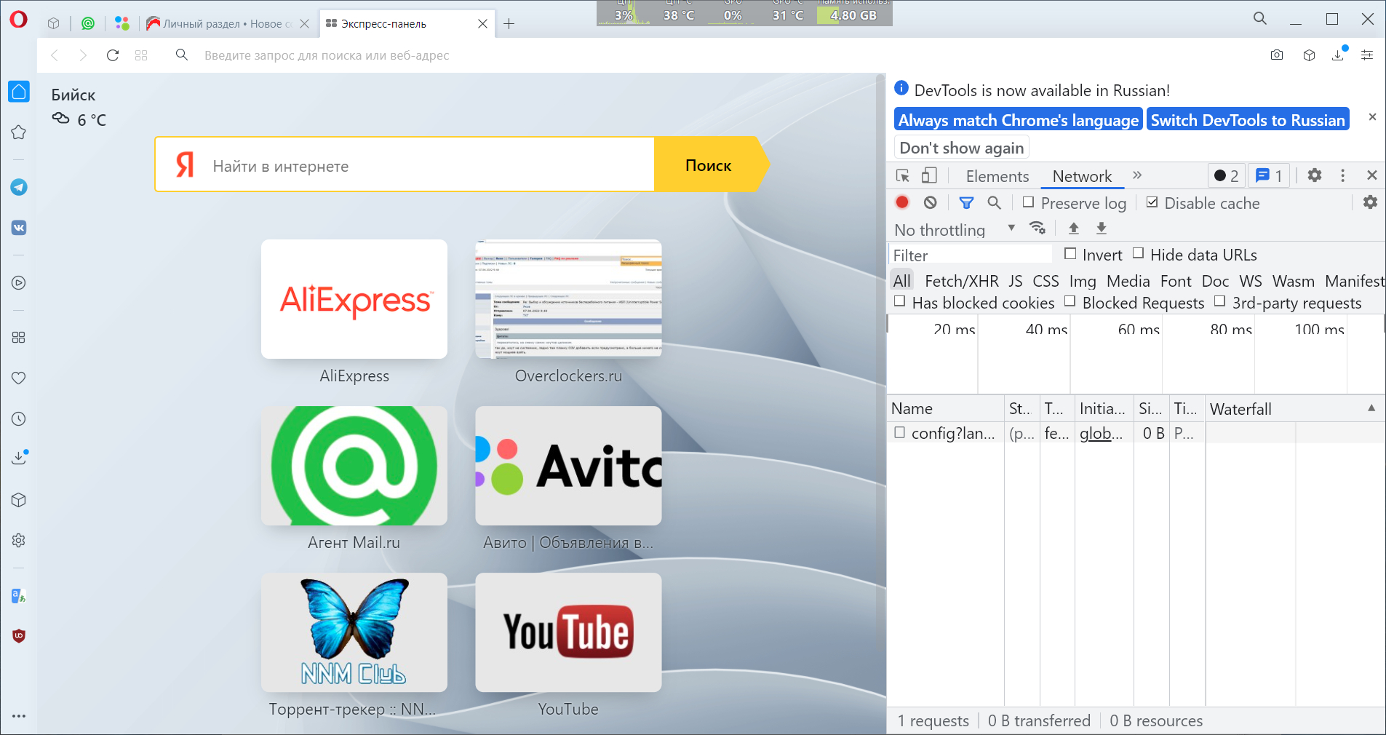Open the NNM Club torrent tracker tile

354,632
